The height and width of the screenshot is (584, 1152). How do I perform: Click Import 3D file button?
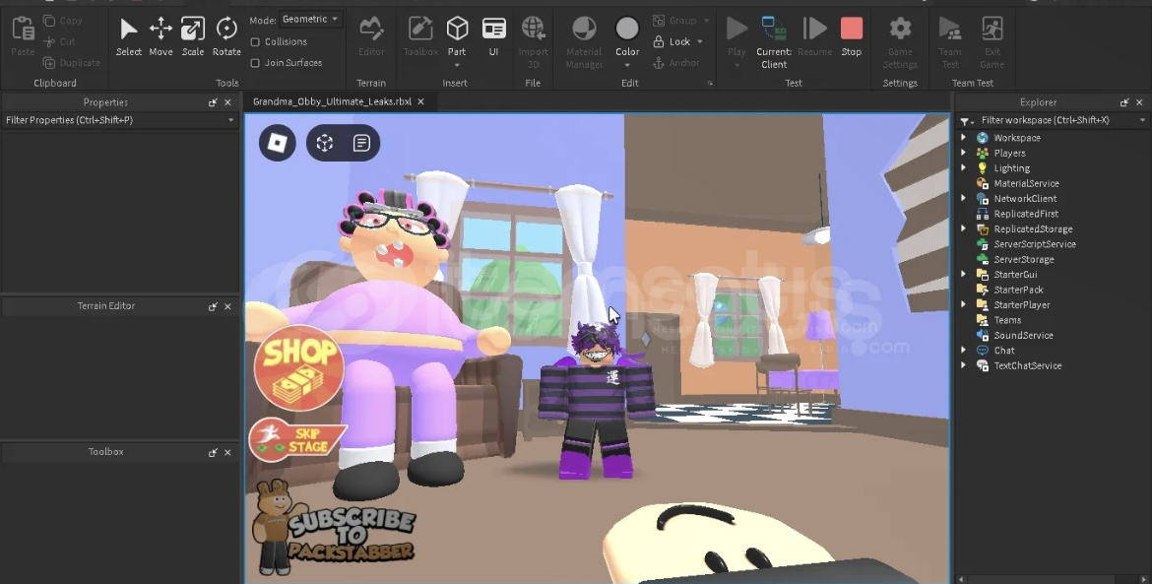click(x=534, y=42)
